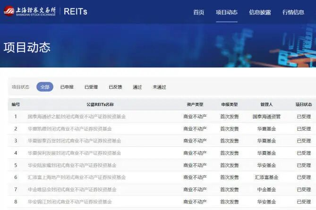Switch to the 项目动态 navigation tab

227,12
